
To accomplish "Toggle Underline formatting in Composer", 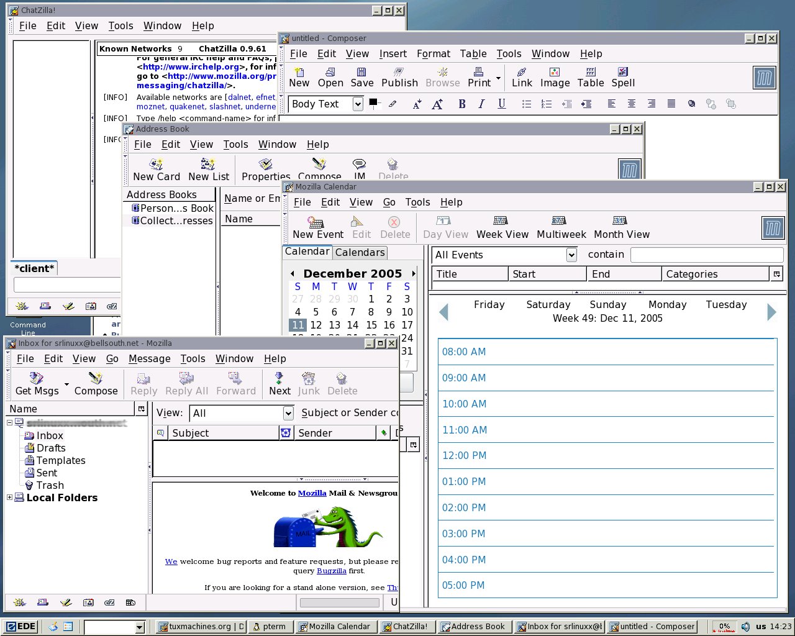I will point(501,104).
